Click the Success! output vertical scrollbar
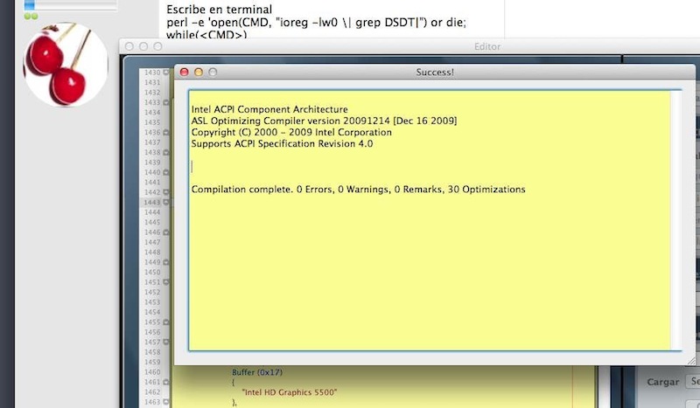 click(x=675, y=220)
